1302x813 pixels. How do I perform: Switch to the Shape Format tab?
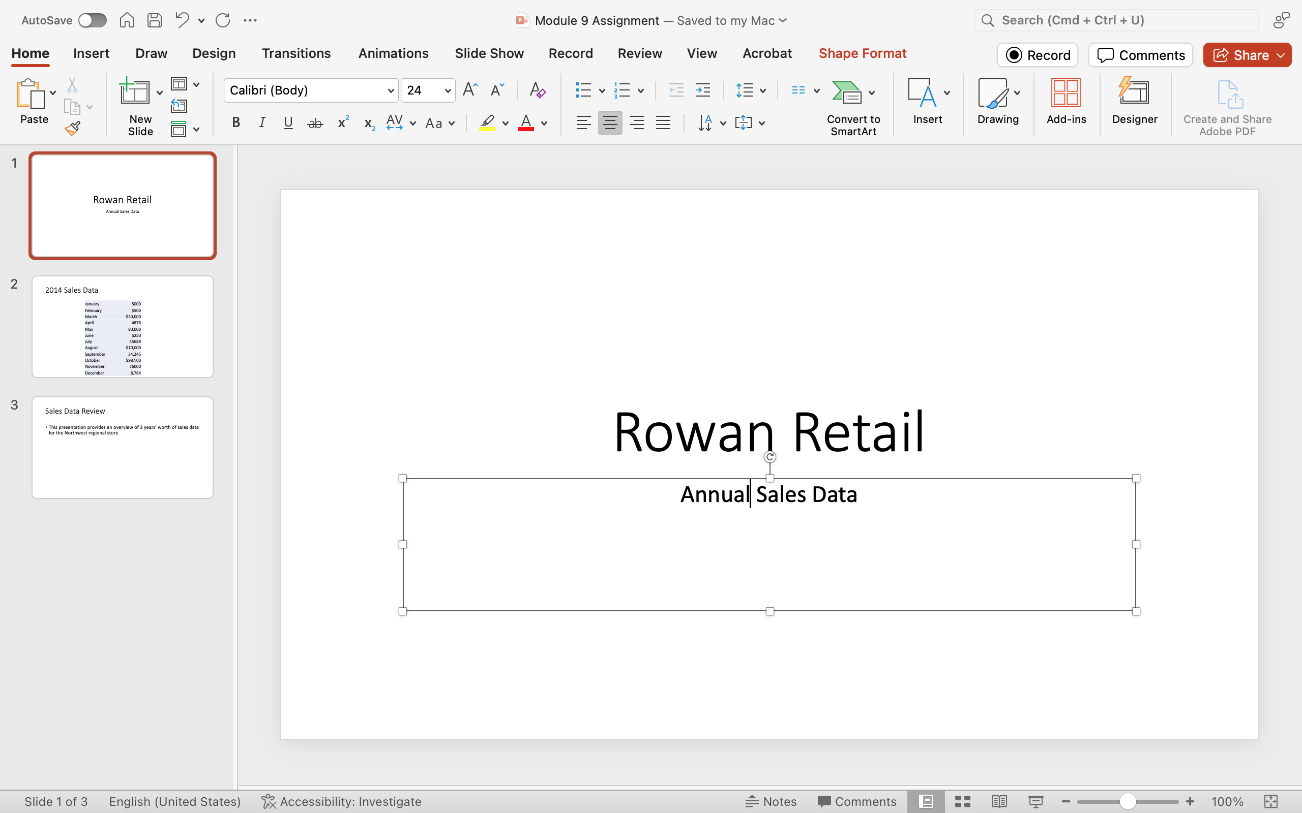coord(863,53)
